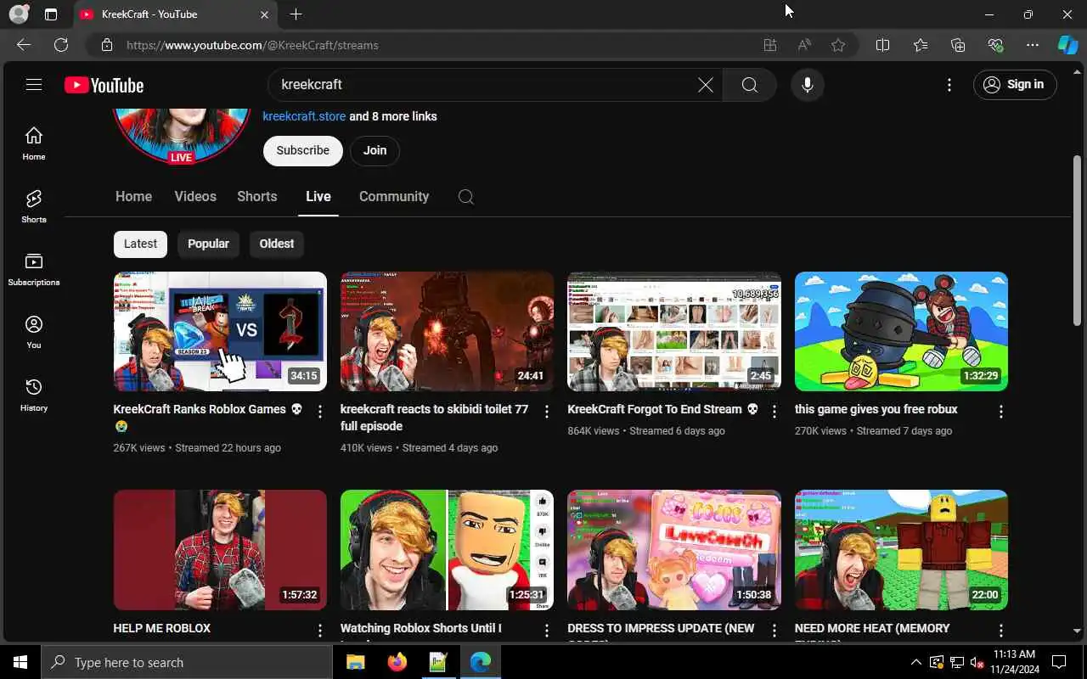
Task: Open Edge settings and more menu
Action: (x=1032, y=45)
